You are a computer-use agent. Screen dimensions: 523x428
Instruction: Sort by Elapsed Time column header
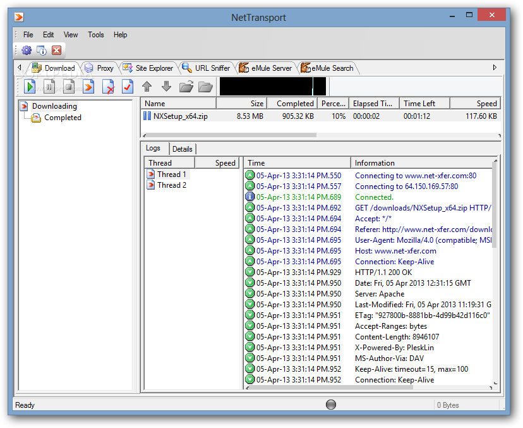click(374, 104)
